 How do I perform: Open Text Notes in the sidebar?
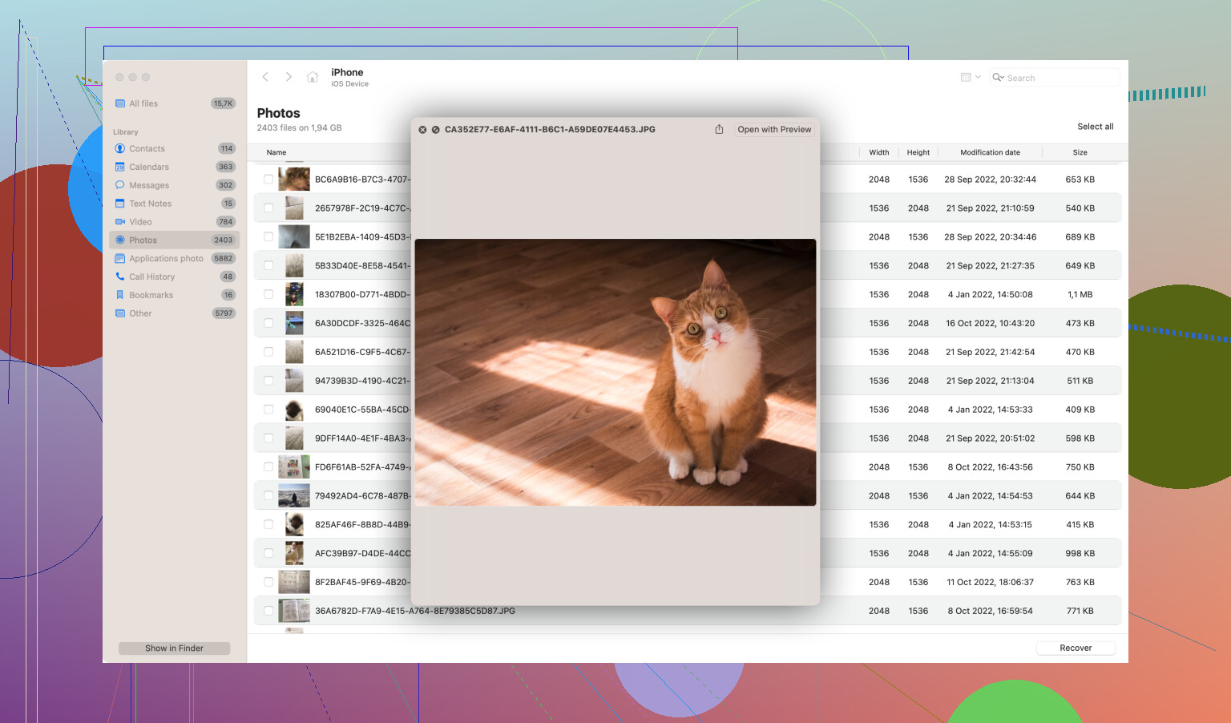click(175, 204)
